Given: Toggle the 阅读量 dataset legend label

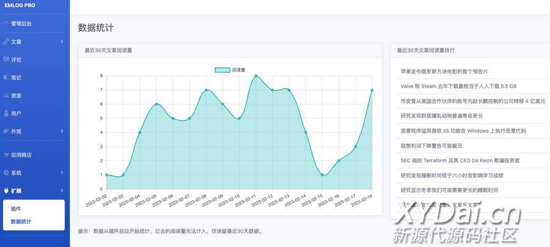Looking at the screenshot, I should pyautogui.click(x=238, y=70).
